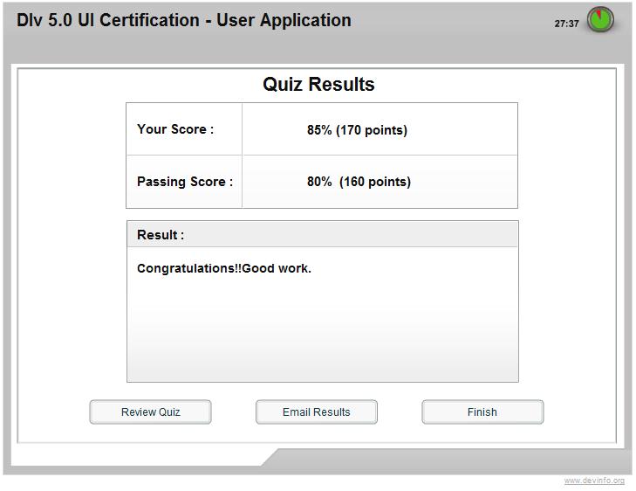The image size is (636, 491).
Task: Click the 'Result :' section header
Action: coord(323,234)
